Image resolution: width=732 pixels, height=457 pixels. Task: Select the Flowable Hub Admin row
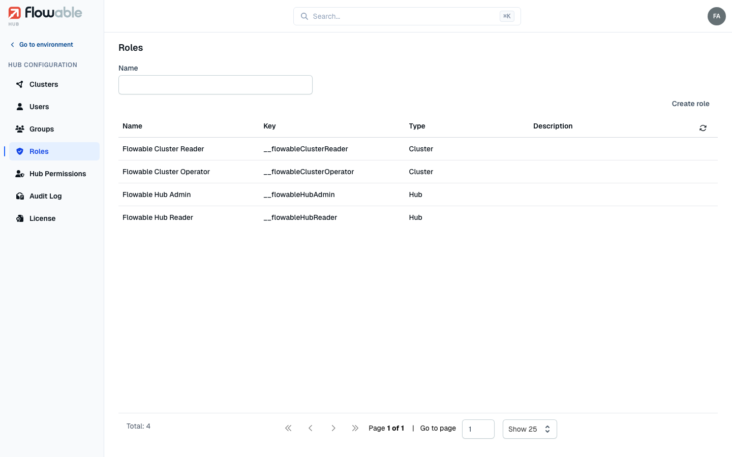coord(418,194)
